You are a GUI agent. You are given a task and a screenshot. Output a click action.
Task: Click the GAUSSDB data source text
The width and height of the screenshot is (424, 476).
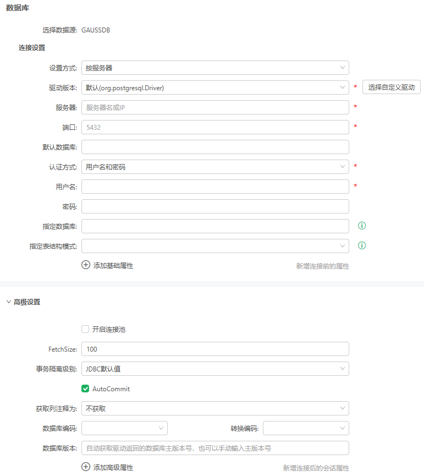tap(96, 30)
